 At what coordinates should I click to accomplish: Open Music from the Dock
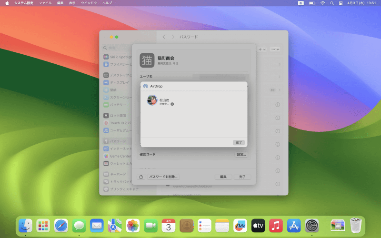276,226
